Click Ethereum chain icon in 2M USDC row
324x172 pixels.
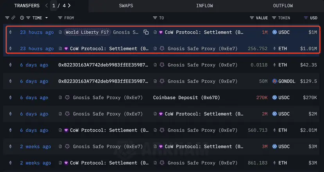click(x=11, y=114)
